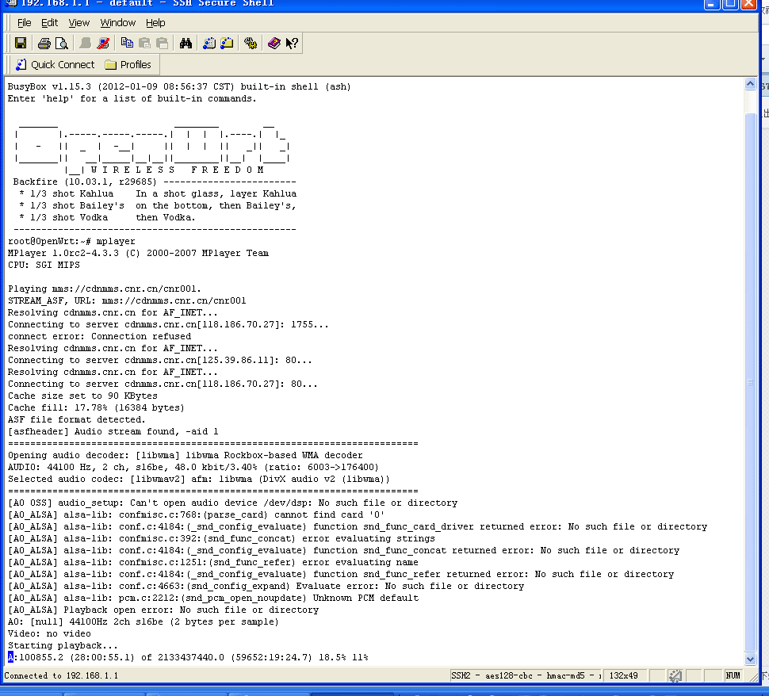
Task: Click the 'root@OpenWrt:~# mplayer' prompt line
Action: (71, 241)
